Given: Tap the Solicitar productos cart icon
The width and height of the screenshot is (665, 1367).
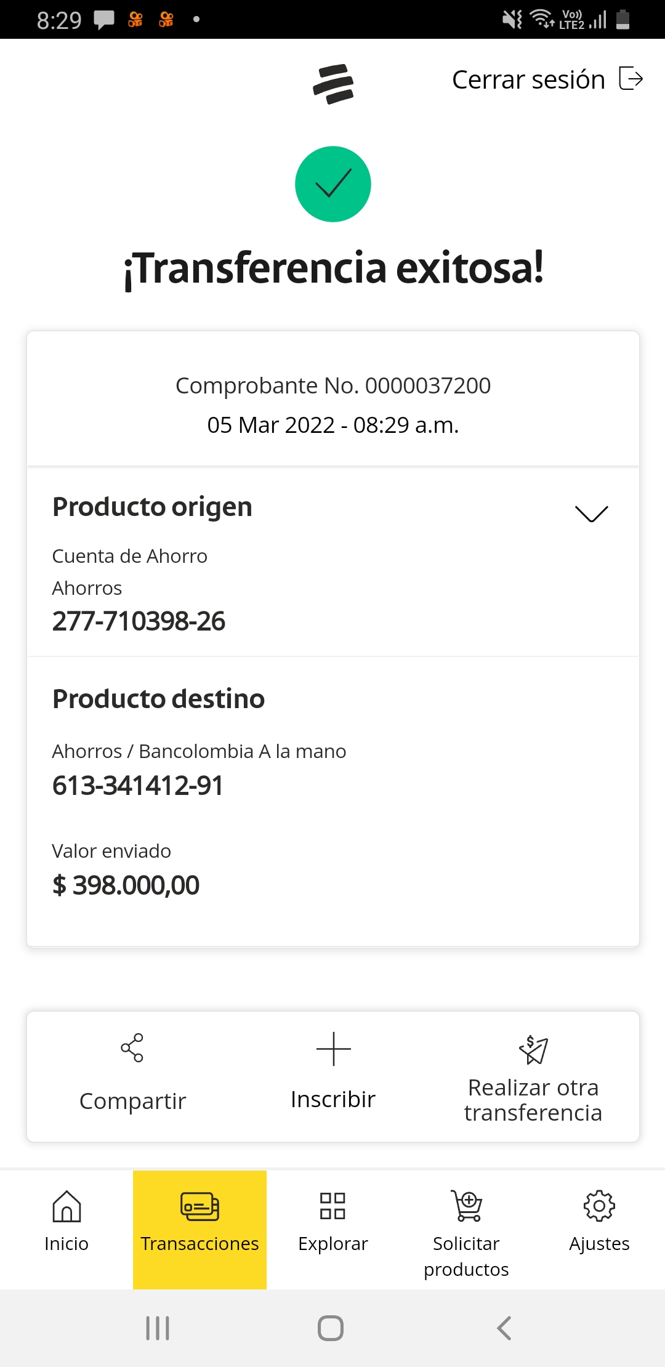Looking at the screenshot, I should (x=466, y=1206).
